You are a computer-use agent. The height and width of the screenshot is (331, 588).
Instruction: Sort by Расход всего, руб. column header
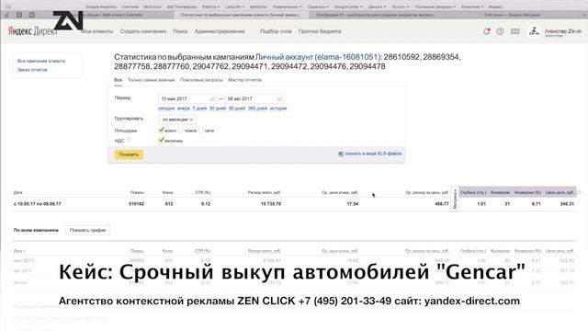264,192
